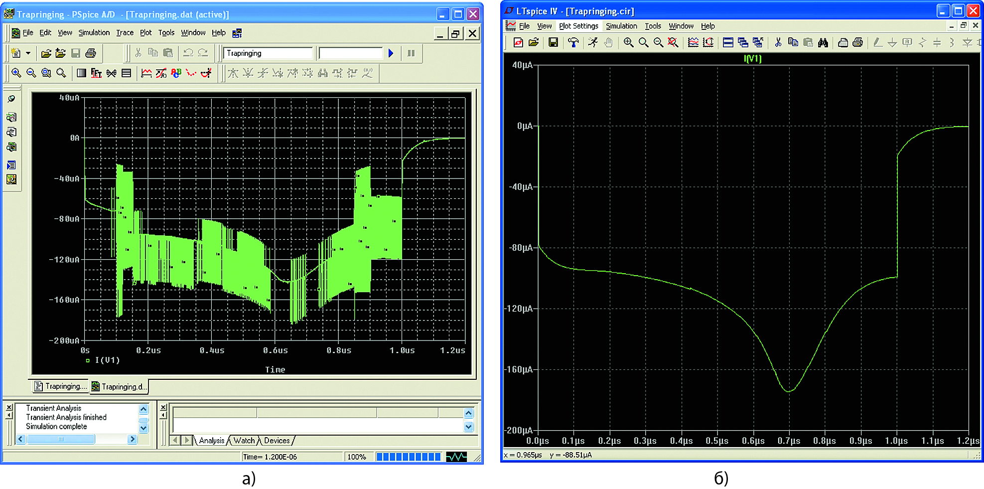Click the LTspice Zoom Full Extents icon

(673, 42)
